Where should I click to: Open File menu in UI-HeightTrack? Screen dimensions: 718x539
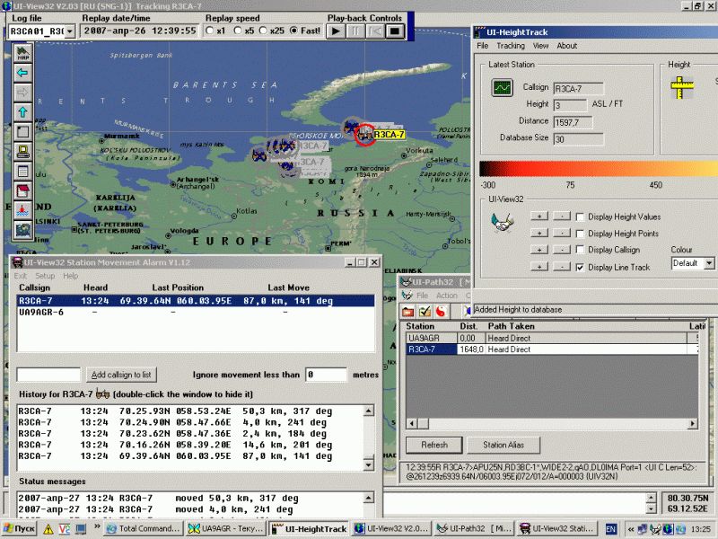coord(482,46)
